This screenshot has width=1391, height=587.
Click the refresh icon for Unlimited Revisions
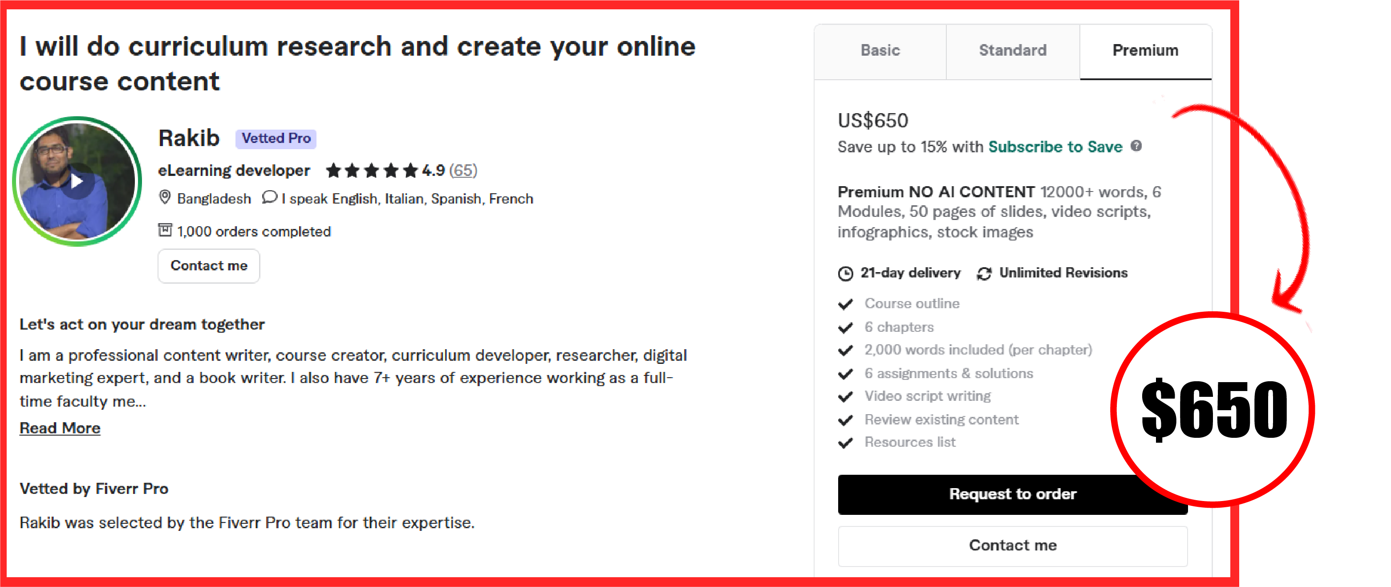coord(984,273)
